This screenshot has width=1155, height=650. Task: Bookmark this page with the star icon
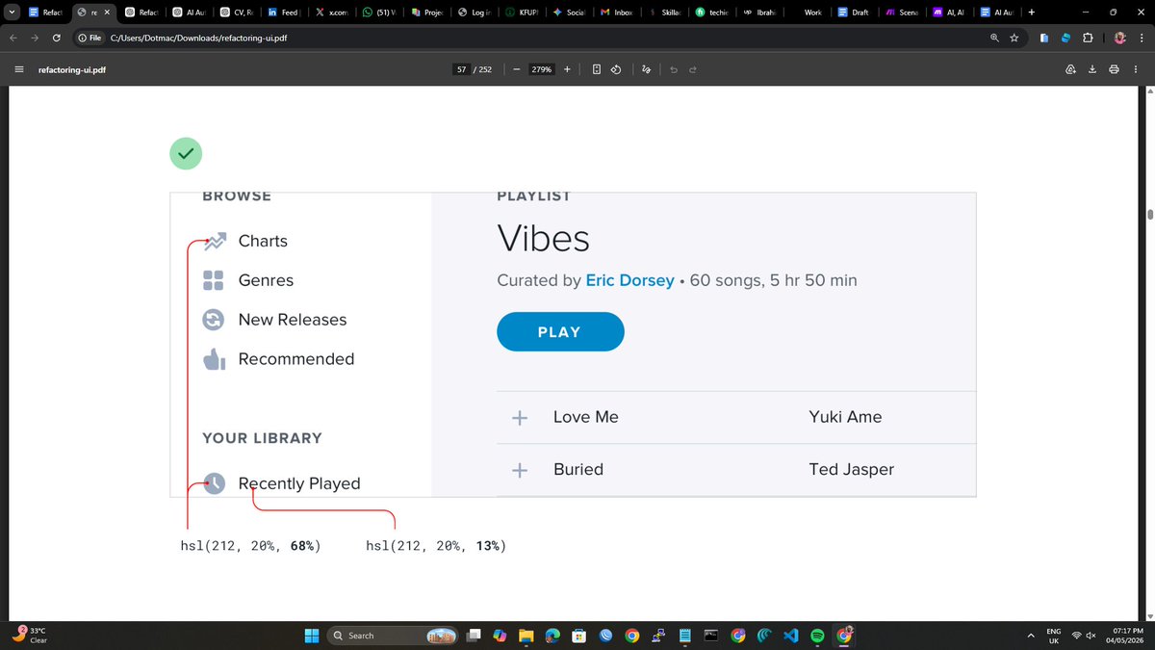[x=1014, y=38]
